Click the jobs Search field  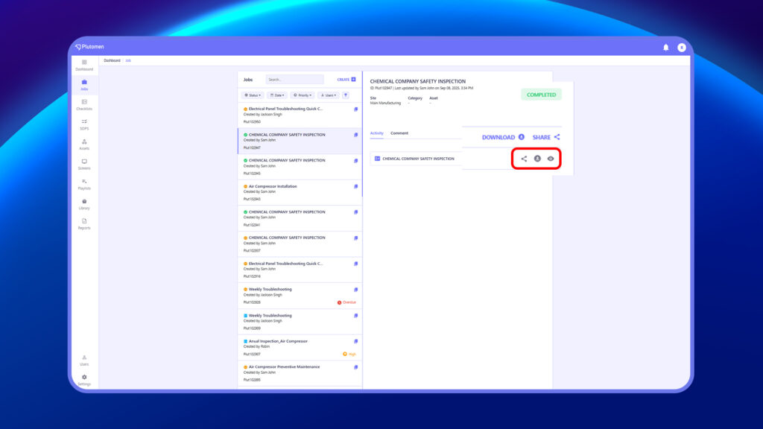294,79
